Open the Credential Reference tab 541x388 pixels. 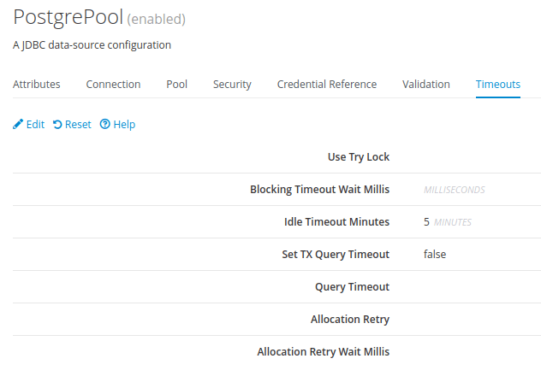[327, 85]
